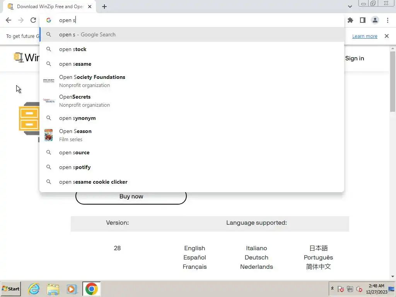Screen dimensions: 396x297
Task: Click the Show desktop monitor icon
Action: click(x=391, y=289)
